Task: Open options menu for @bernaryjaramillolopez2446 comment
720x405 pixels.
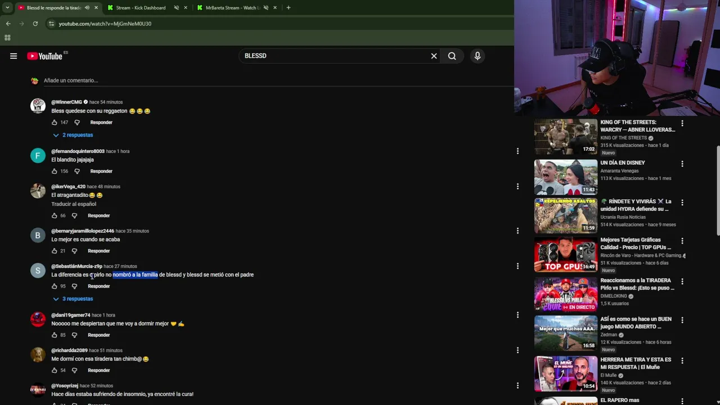Action: [x=517, y=231]
